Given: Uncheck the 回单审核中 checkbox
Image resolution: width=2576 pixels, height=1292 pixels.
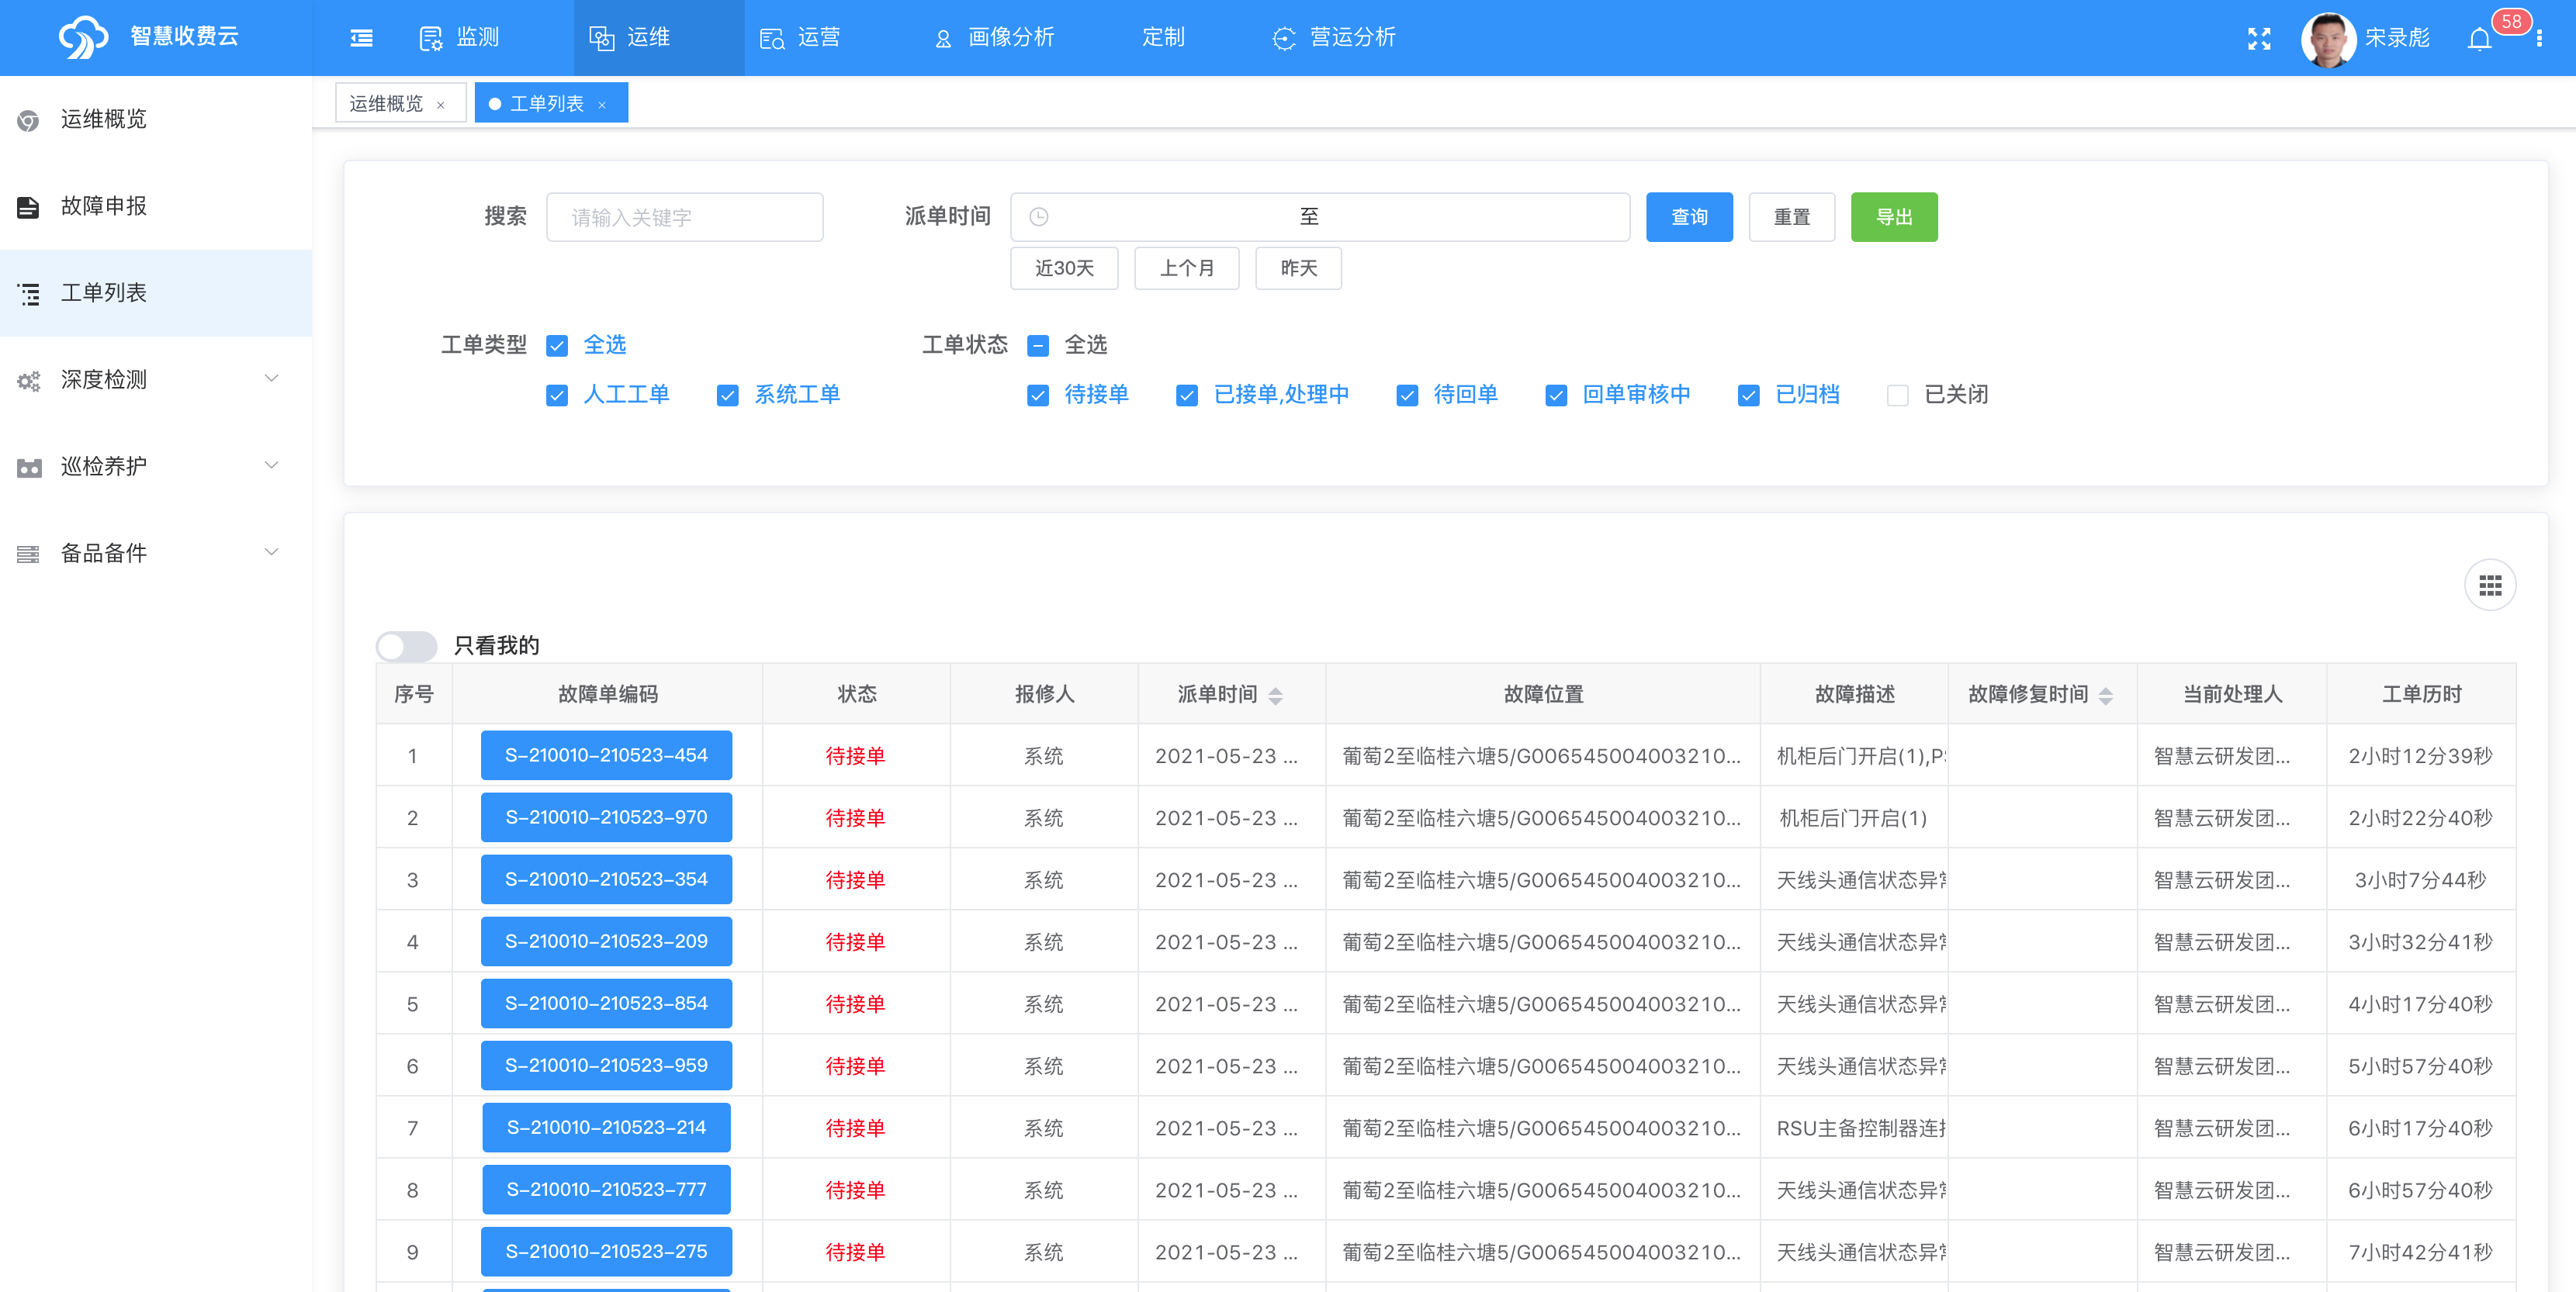Looking at the screenshot, I should click(x=1556, y=396).
